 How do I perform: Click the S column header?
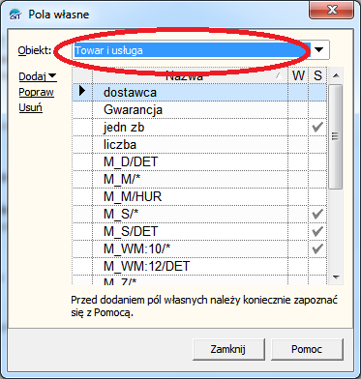[x=318, y=76]
